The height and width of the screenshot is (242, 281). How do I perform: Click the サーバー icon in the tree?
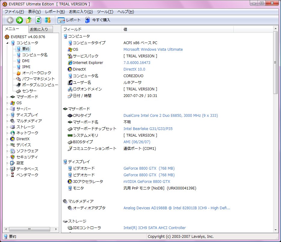point(13,109)
